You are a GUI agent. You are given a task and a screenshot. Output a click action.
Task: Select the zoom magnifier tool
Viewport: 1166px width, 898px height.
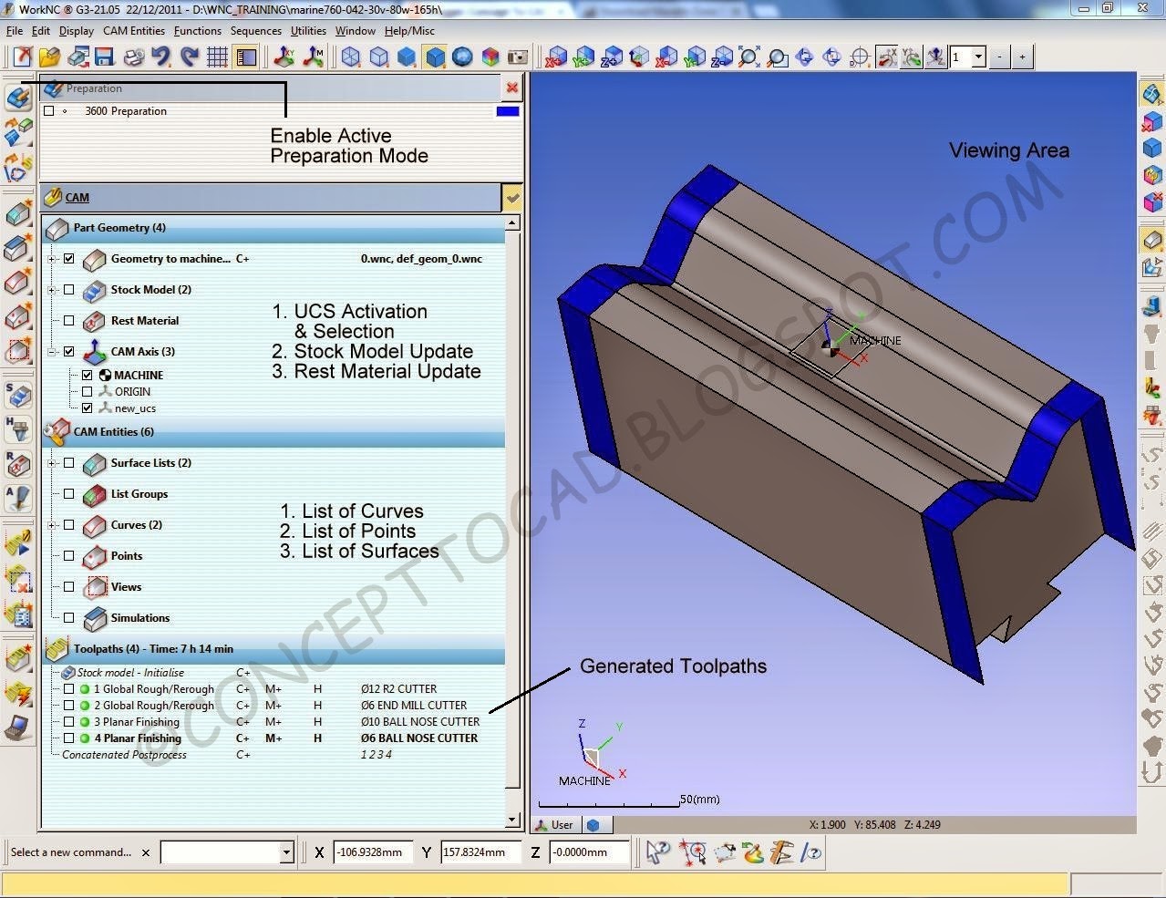point(748,56)
